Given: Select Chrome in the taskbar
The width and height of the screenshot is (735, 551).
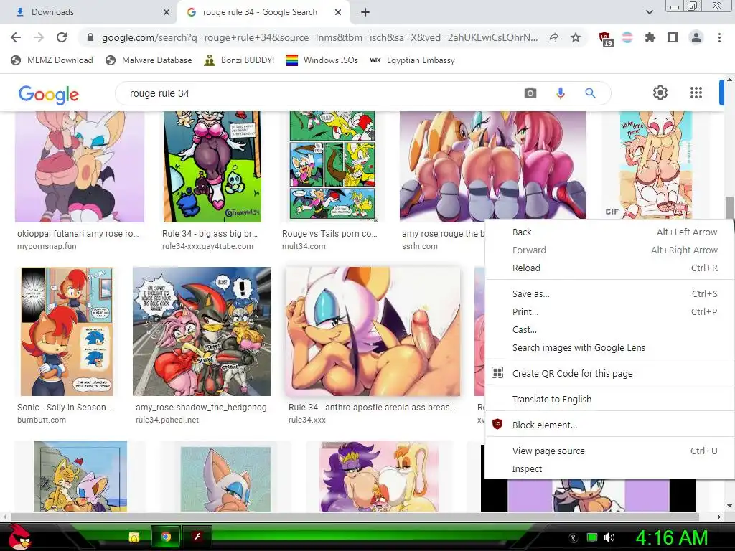Looking at the screenshot, I should click(x=166, y=537).
